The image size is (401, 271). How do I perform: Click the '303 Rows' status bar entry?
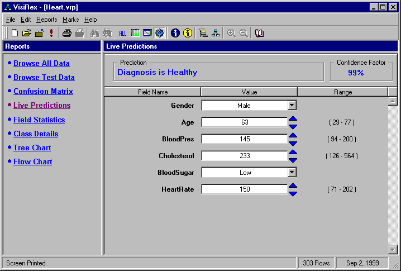316,263
